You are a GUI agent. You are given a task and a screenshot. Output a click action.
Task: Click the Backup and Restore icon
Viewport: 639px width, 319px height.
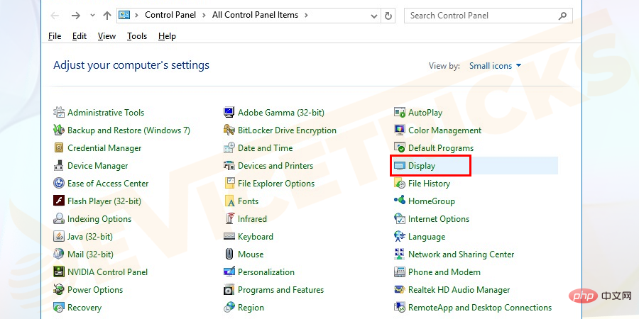click(x=59, y=130)
